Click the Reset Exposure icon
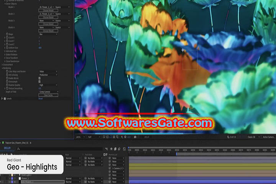 (125, 137)
